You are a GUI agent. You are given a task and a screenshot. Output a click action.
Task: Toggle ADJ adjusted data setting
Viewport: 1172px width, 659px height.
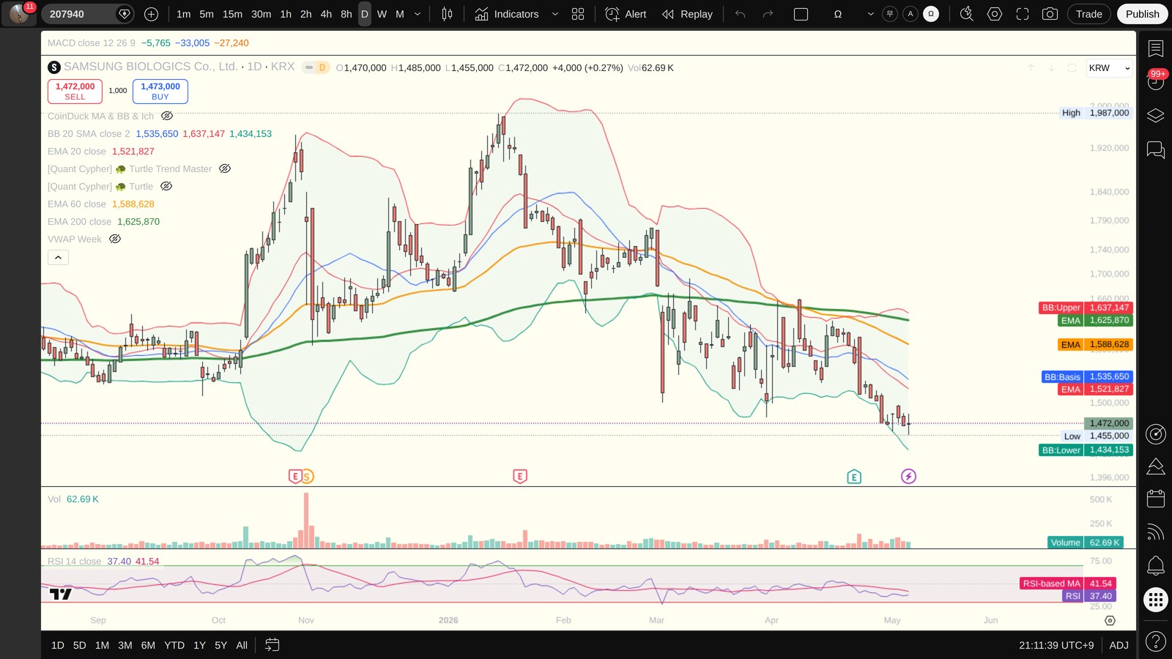tap(1119, 645)
